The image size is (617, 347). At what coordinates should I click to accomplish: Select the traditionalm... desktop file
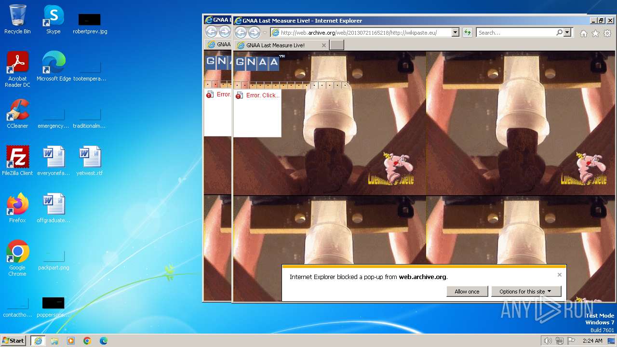pyautogui.click(x=90, y=118)
